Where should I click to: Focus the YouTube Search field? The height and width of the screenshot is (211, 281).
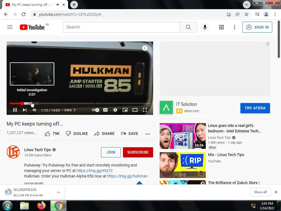click(121, 27)
